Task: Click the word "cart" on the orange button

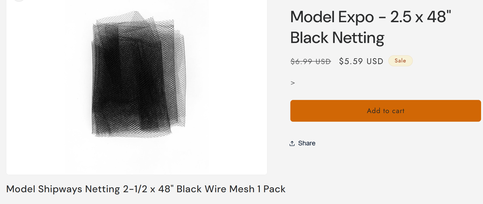Action: [398, 111]
